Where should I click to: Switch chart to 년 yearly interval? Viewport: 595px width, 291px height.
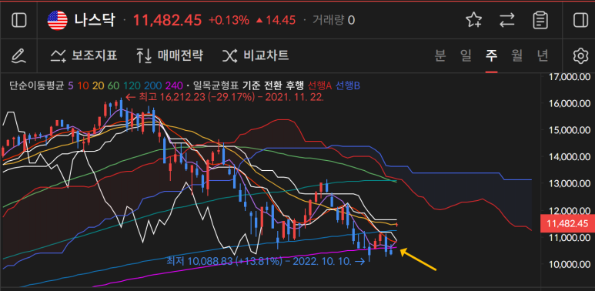(543, 55)
